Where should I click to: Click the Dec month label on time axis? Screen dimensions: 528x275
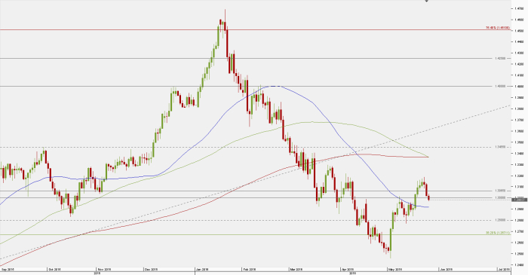click(x=151, y=269)
